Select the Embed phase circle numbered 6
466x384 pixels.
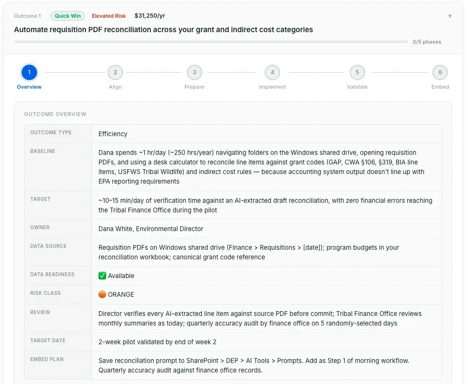click(440, 72)
